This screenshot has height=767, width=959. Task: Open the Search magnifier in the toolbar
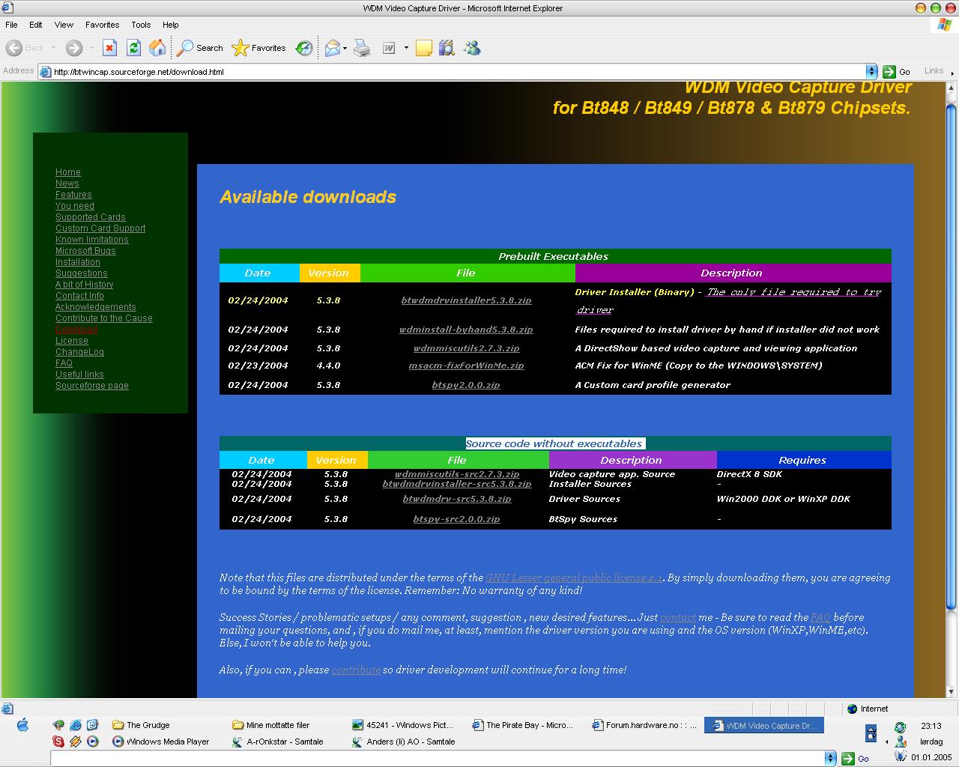[200, 48]
